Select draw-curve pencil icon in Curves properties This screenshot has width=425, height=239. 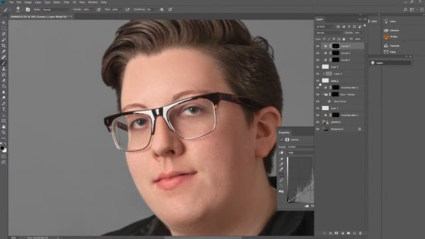282,181
